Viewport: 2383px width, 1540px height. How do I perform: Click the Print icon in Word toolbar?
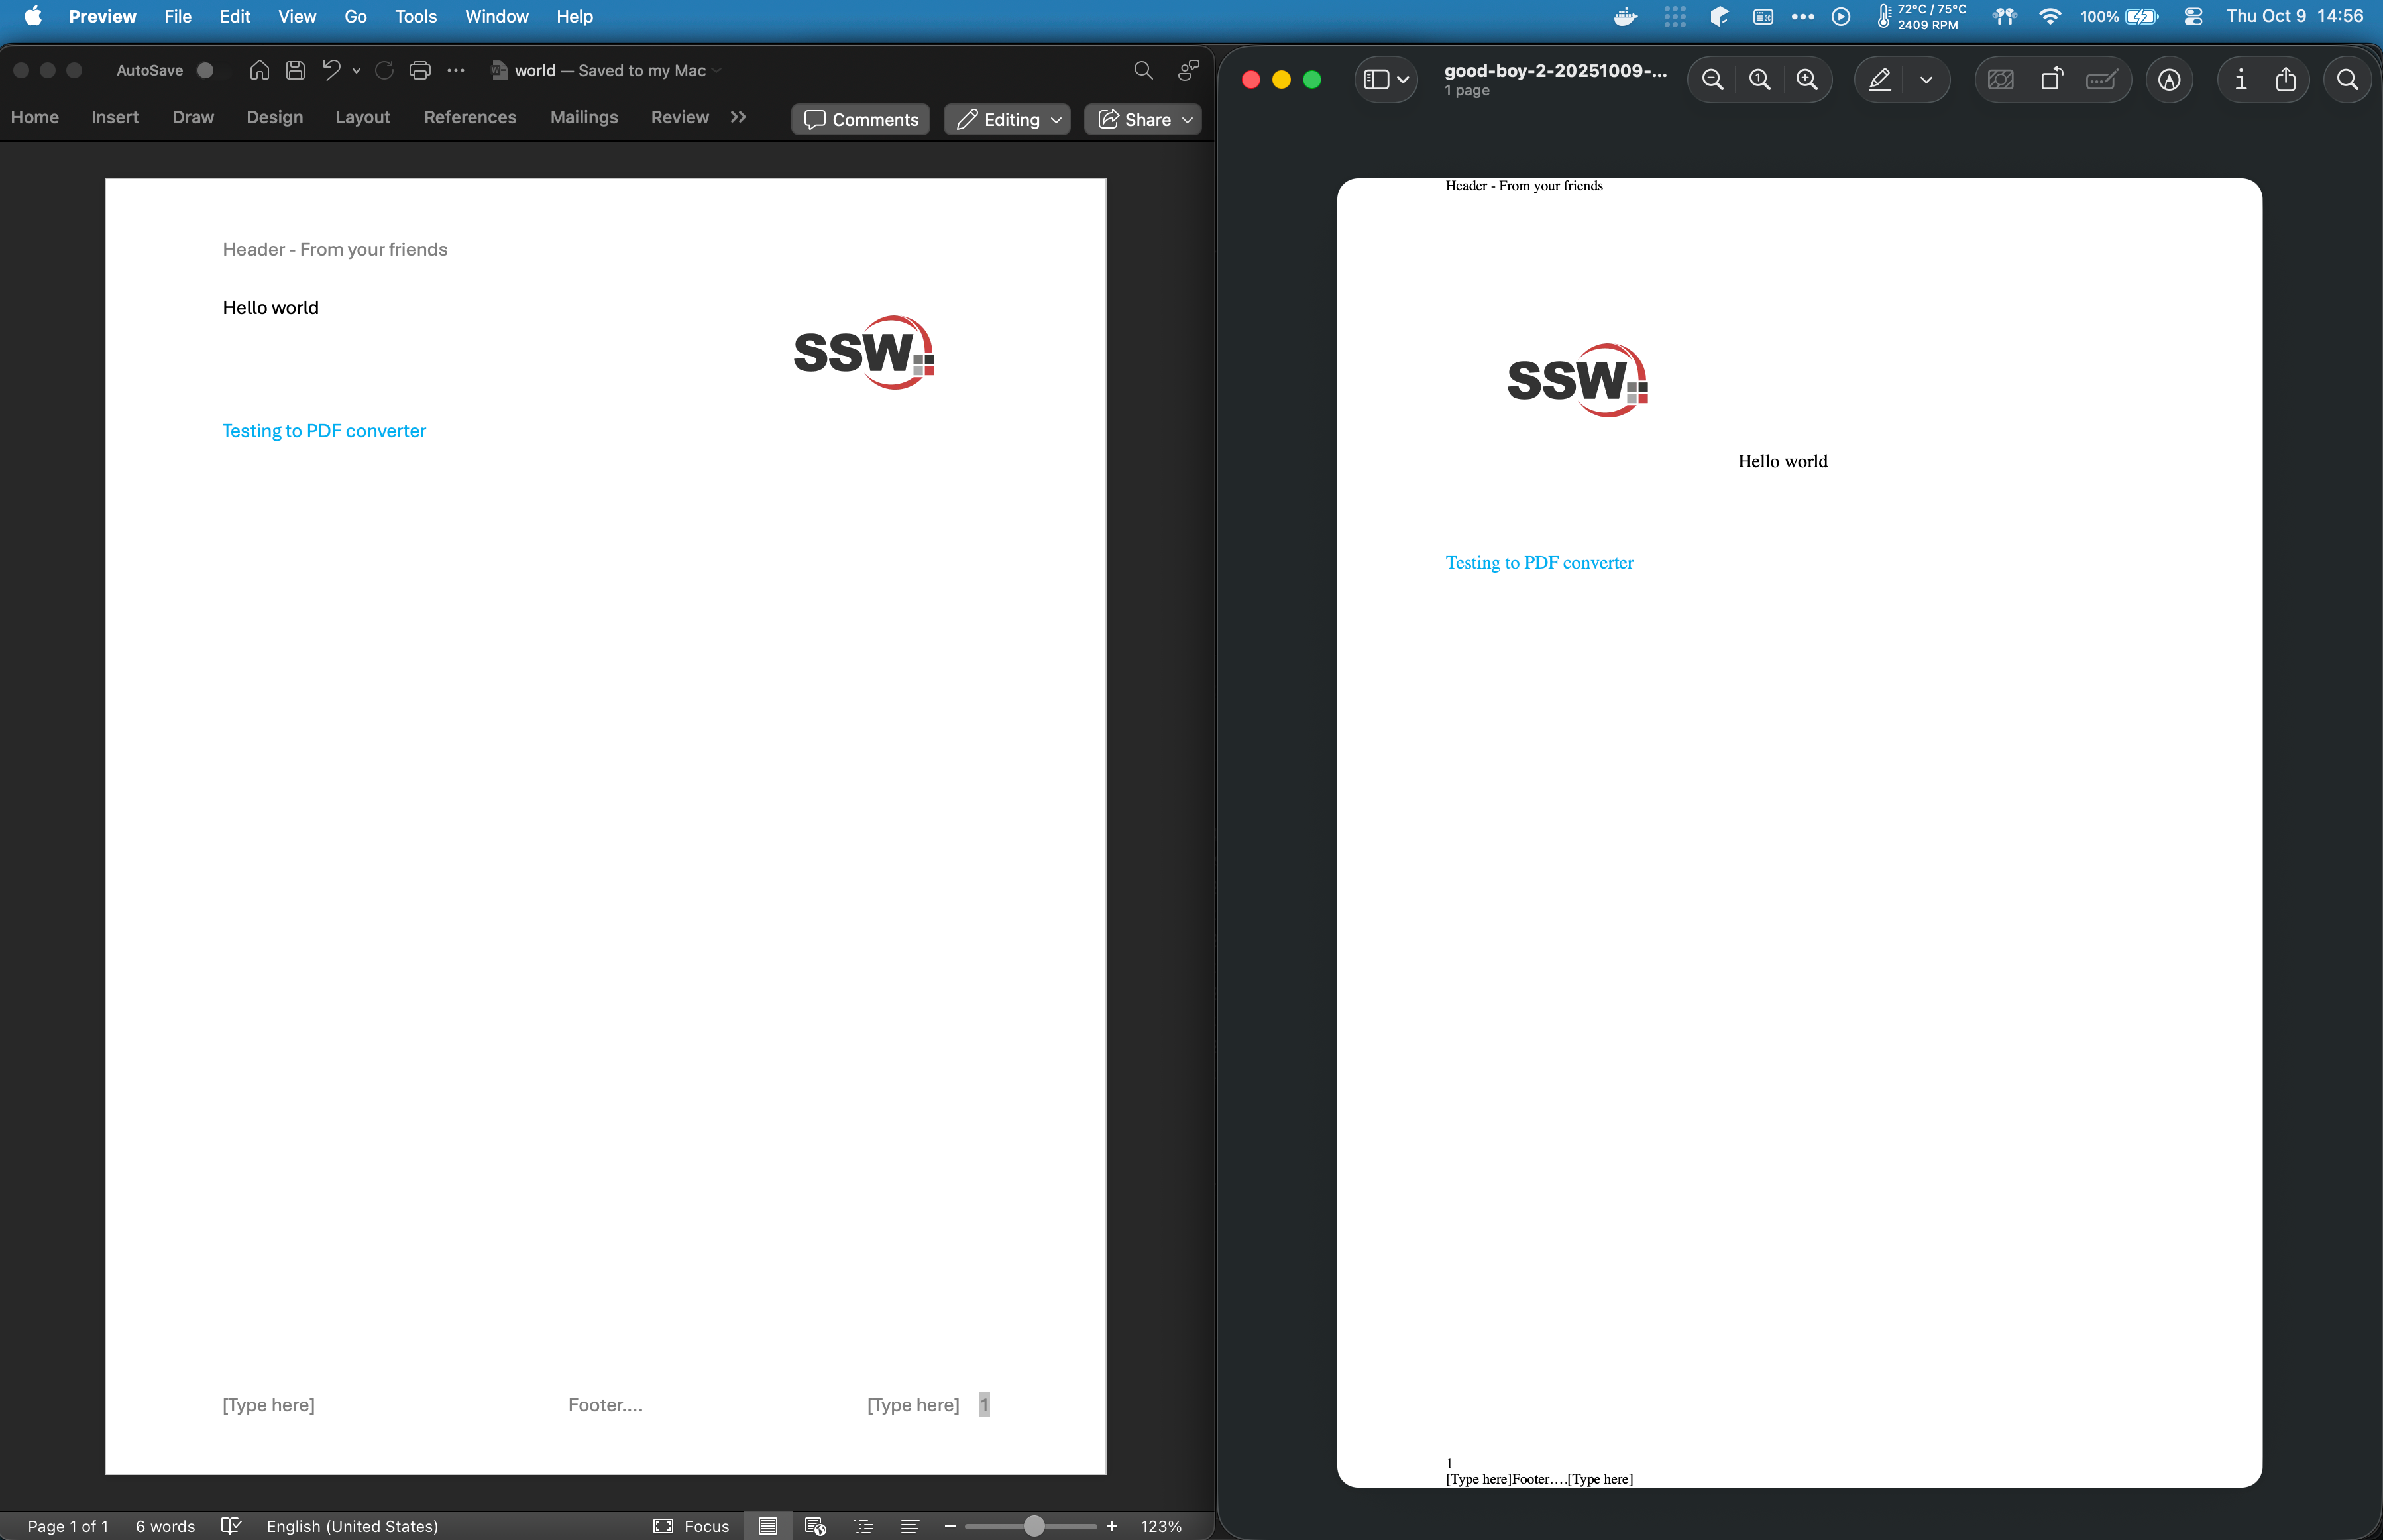(x=420, y=70)
